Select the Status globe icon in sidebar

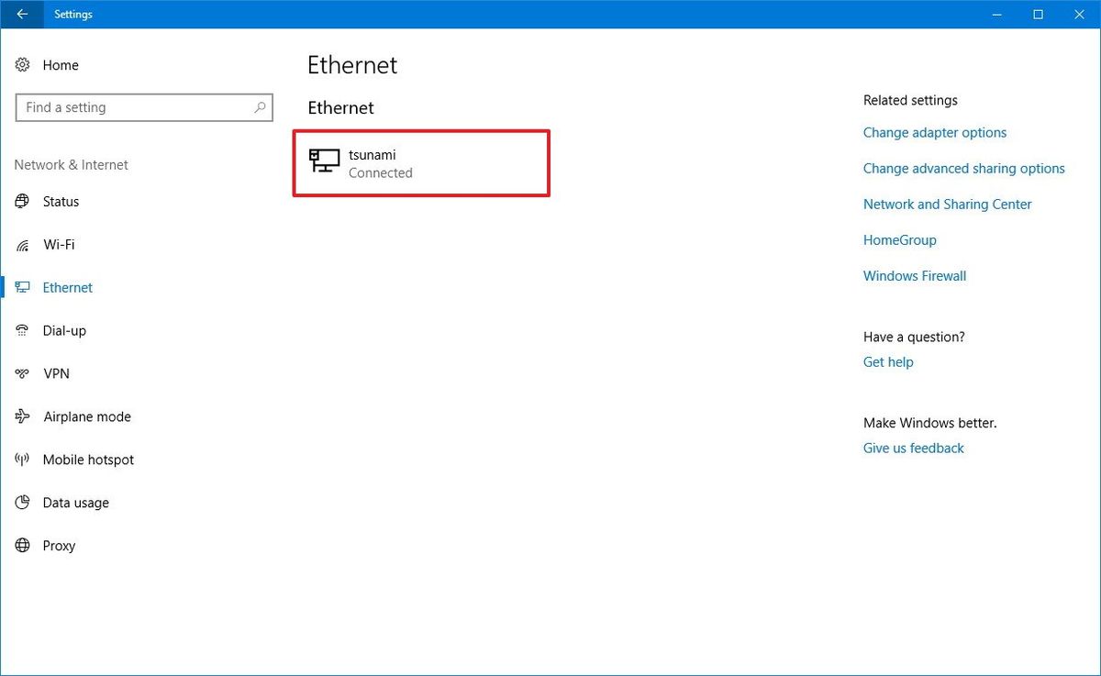21,201
